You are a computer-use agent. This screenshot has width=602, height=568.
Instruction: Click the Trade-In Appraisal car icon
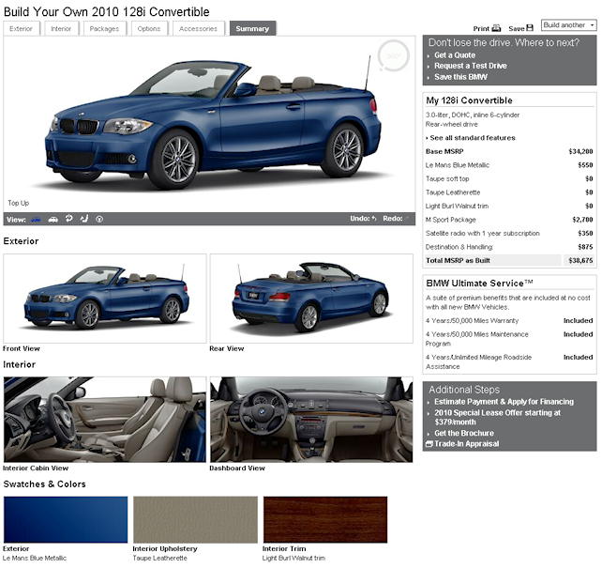pyautogui.click(x=429, y=444)
